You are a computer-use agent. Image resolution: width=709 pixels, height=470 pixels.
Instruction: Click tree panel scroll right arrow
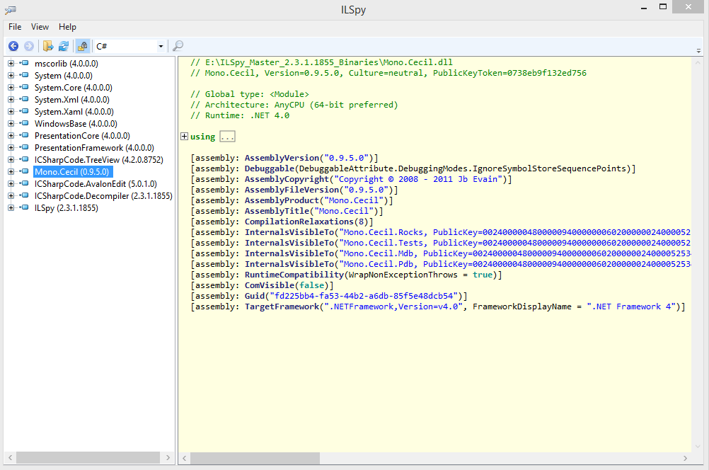[x=168, y=457]
